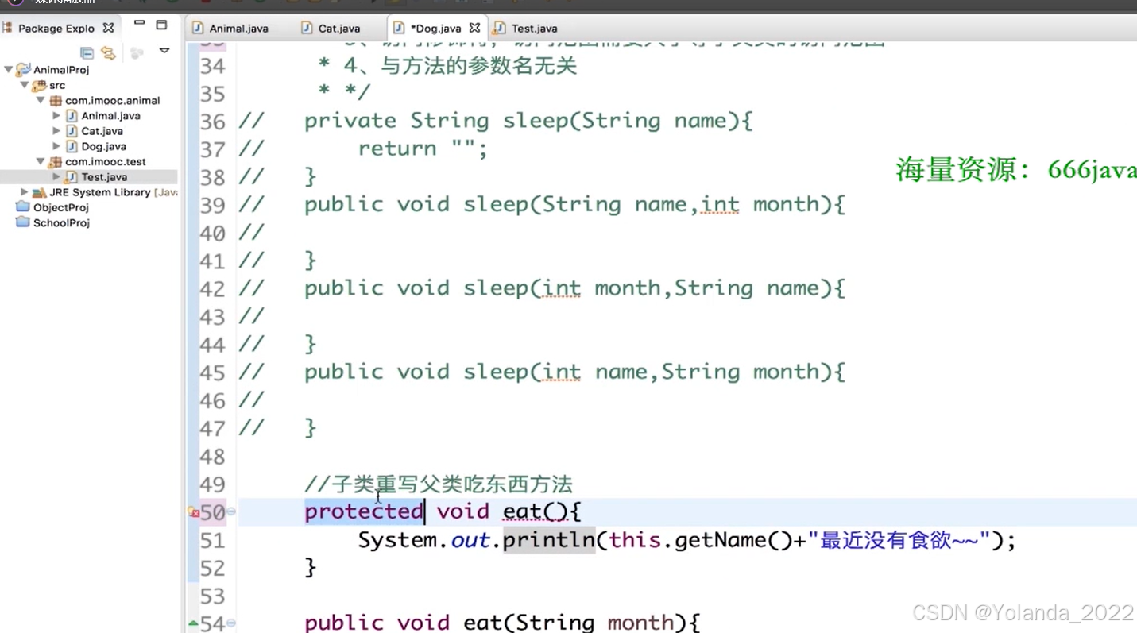
Task: Collapse the AnimalProj project node
Action: click(x=9, y=70)
